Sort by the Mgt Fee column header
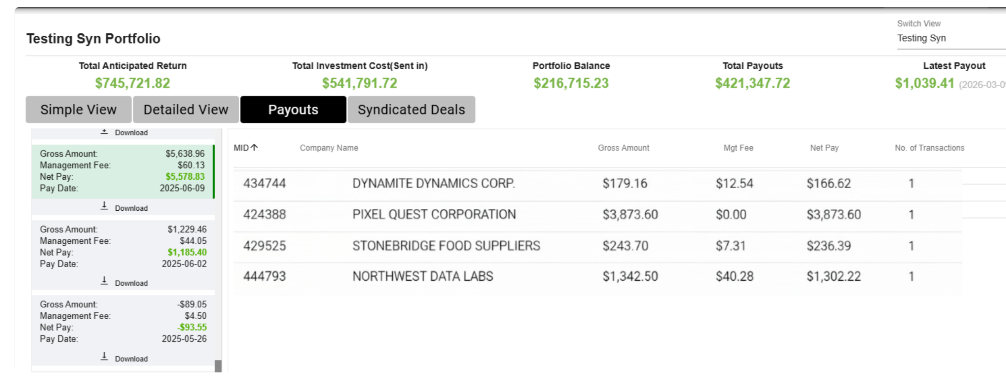1006x388 pixels. (x=738, y=148)
